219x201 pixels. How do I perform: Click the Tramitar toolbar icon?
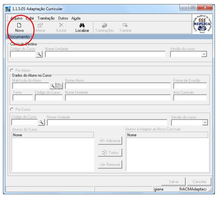(x=125, y=26)
